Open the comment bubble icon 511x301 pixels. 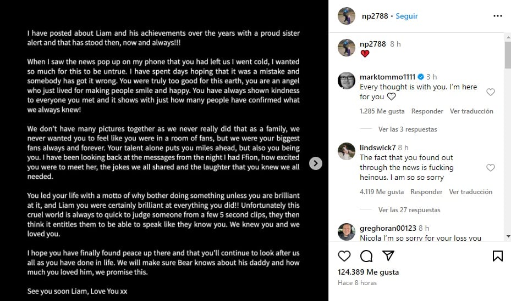366,256
